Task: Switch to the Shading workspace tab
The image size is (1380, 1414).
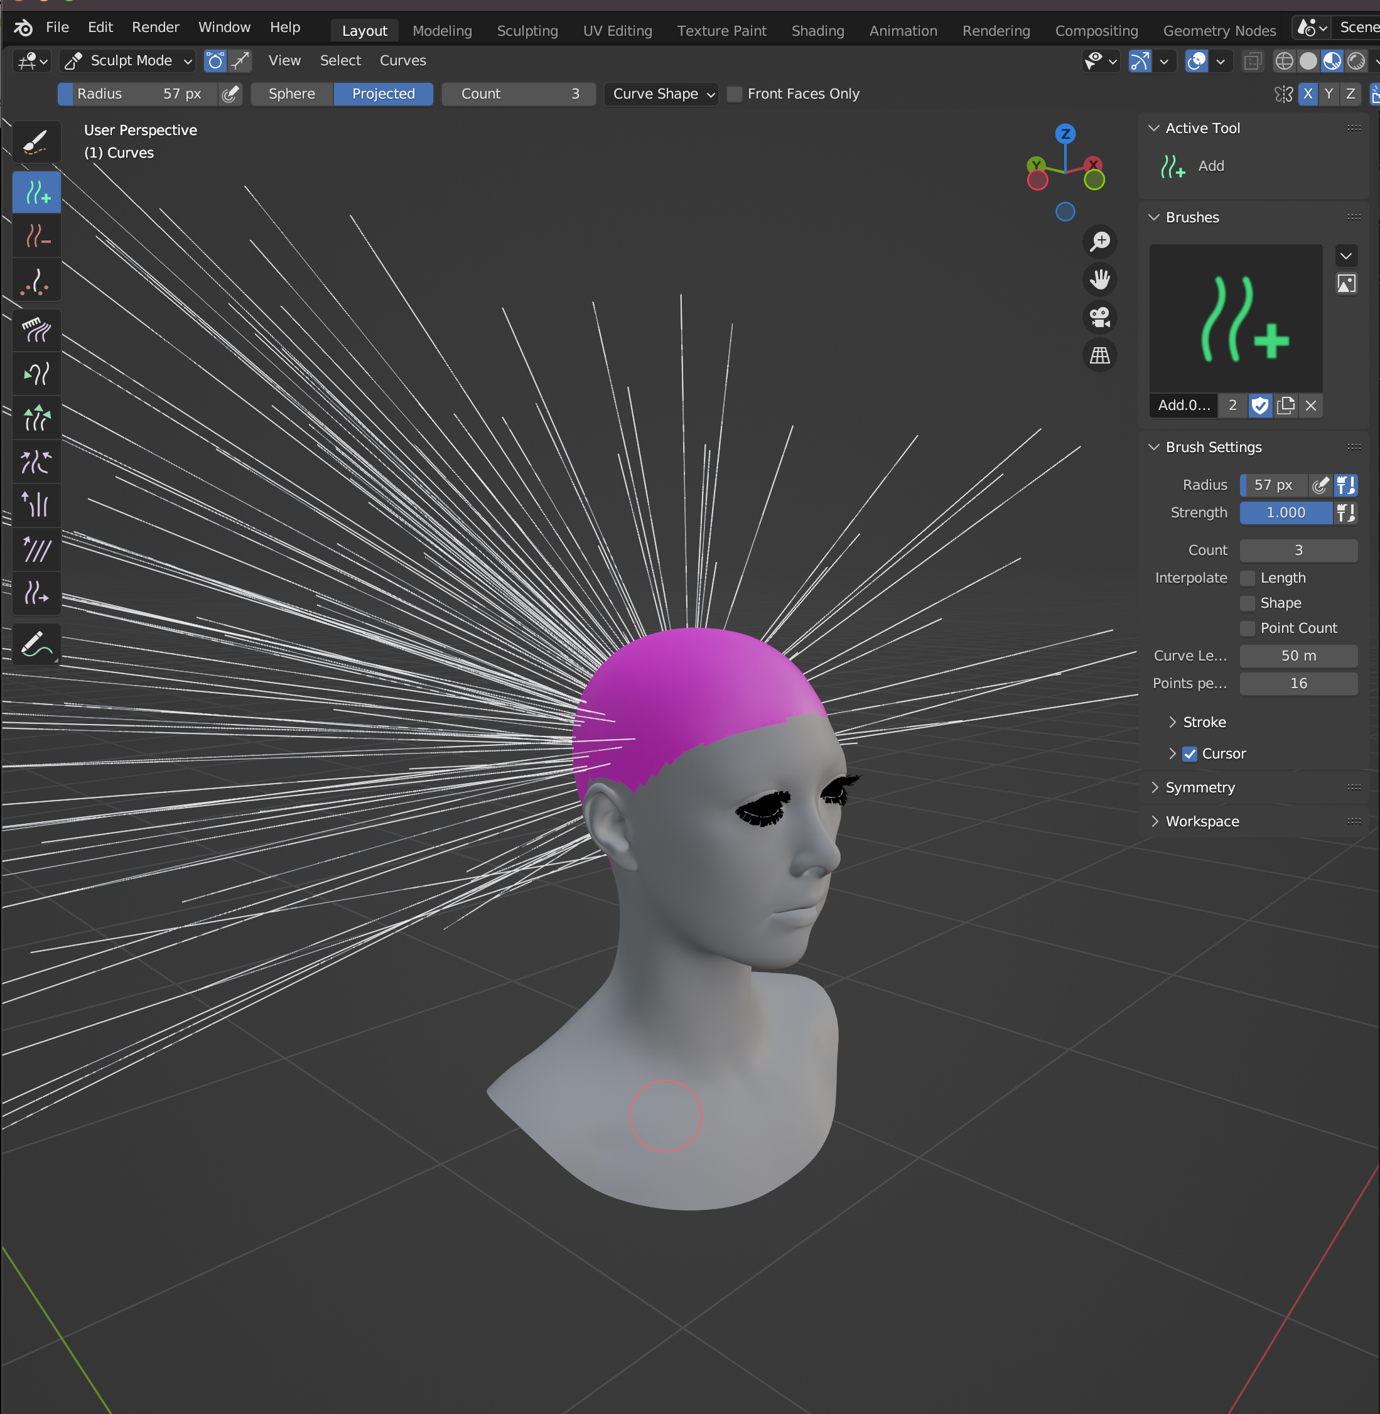Action: [x=817, y=30]
